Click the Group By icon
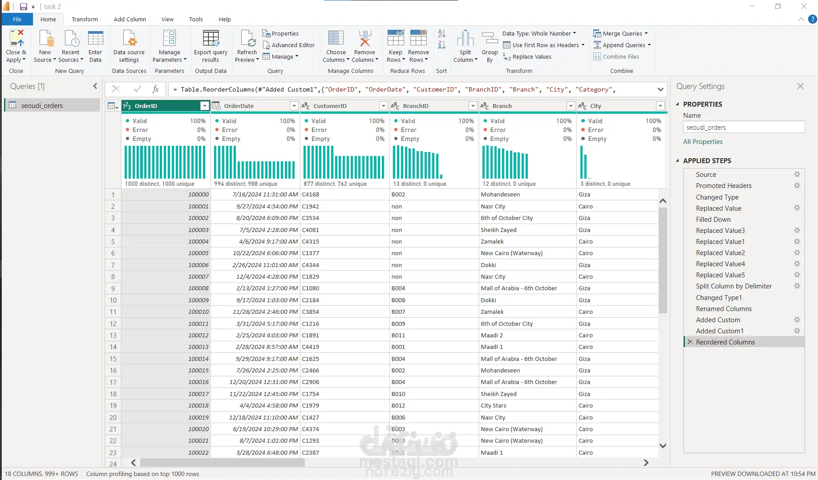 click(490, 39)
